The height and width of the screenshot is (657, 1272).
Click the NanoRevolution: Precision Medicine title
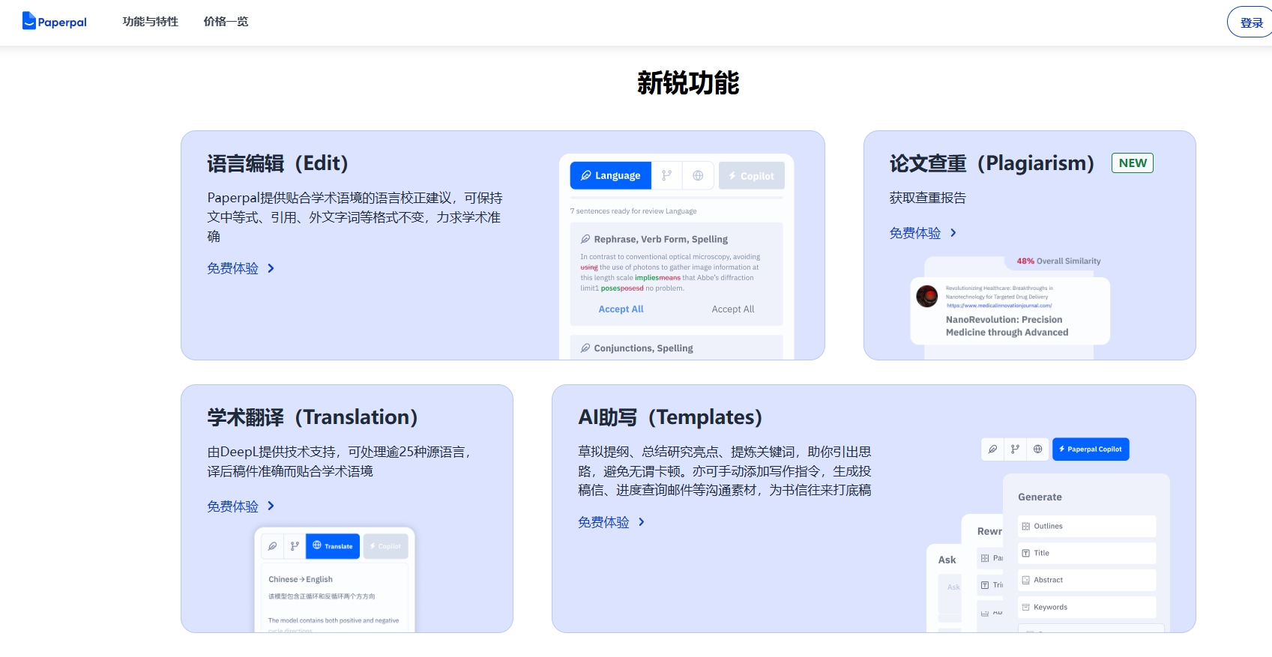pyautogui.click(x=1007, y=326)
